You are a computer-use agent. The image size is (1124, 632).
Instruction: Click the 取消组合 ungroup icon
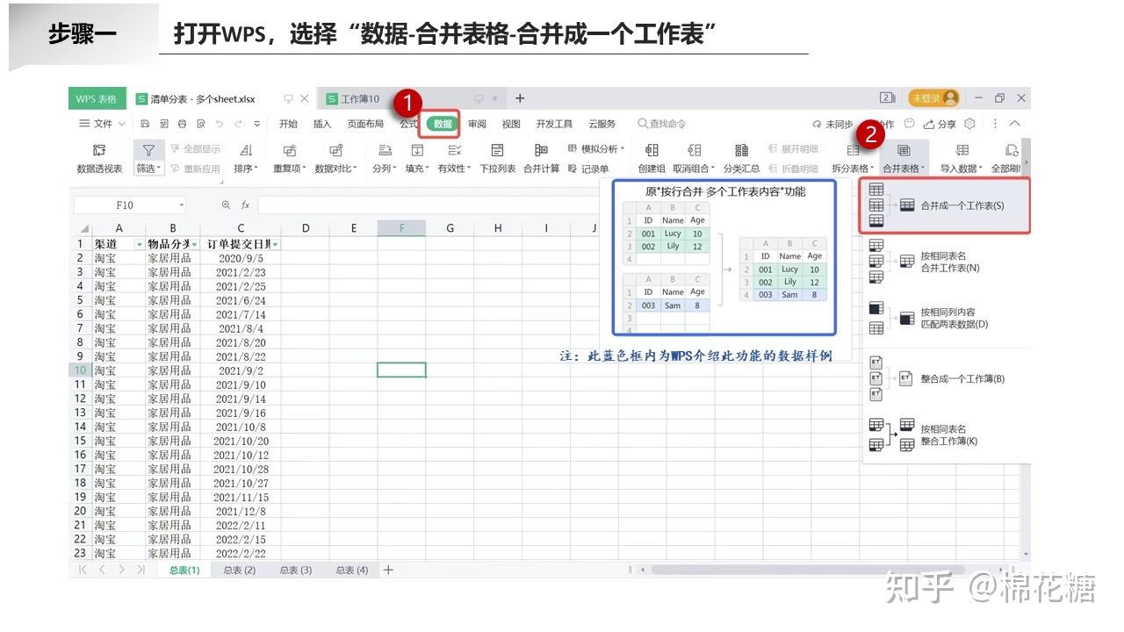pyautogui.click(x=694, y=150)
